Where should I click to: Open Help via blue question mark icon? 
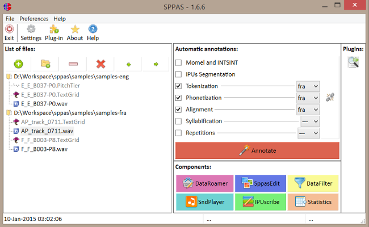click(93, 29)
